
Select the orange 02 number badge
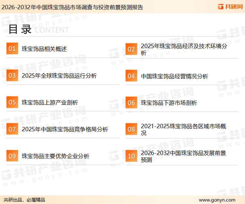(131, 49)
